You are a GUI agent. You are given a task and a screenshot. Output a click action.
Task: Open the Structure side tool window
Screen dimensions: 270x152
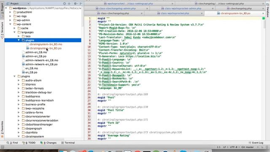(2, 30)
